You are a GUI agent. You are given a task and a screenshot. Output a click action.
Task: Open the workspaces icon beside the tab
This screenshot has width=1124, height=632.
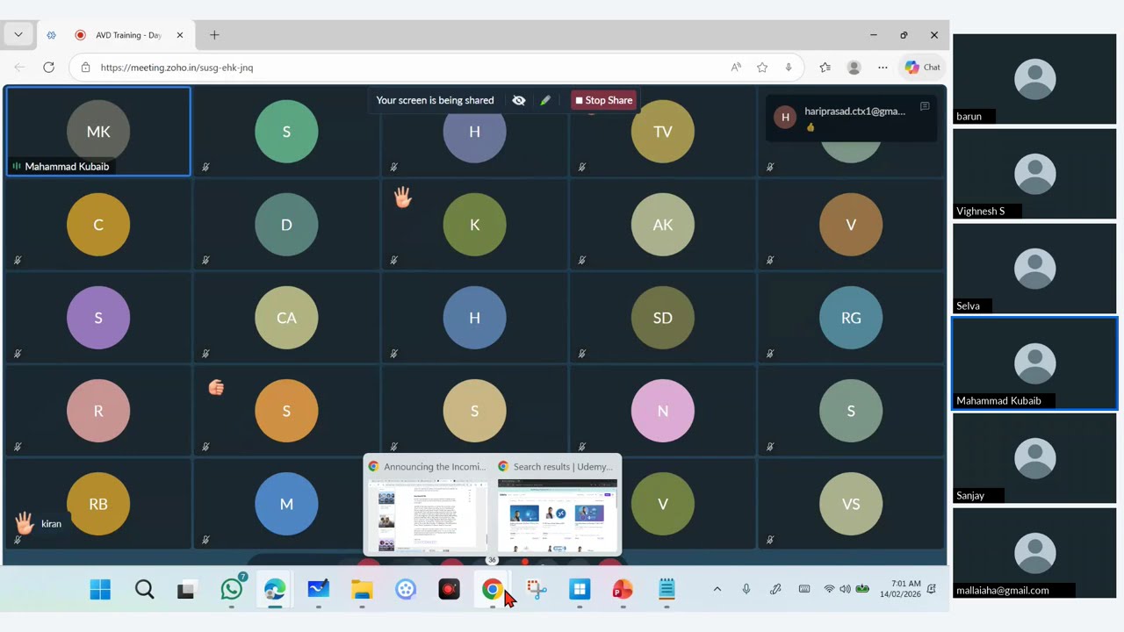coord(51,35)
